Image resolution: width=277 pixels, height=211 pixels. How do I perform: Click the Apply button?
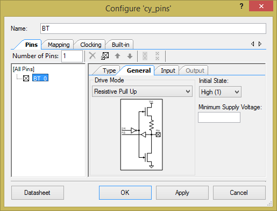(x=182, y=193)
